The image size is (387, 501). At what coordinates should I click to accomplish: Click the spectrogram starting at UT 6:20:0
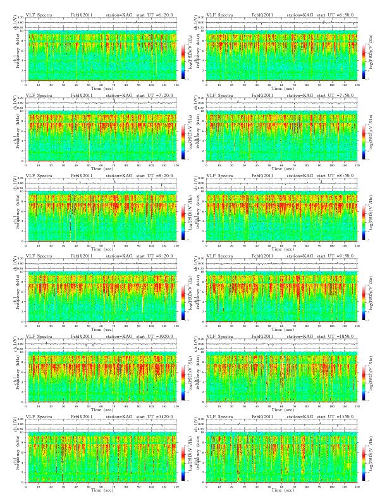pyautogui.click(x=101, y=56)
